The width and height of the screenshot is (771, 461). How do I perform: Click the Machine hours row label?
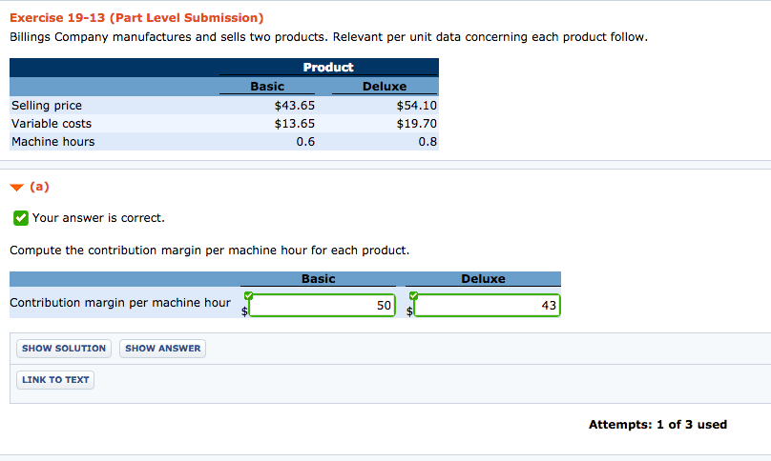[x=53, y=142]
